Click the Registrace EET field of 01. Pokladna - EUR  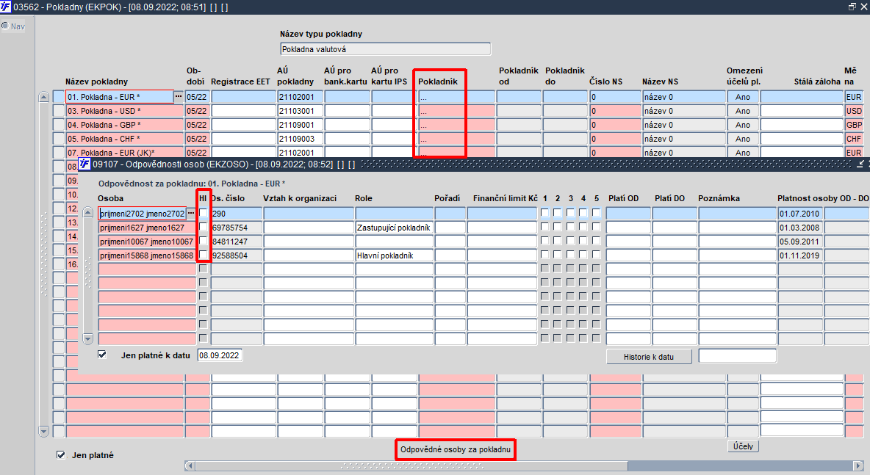243,97
